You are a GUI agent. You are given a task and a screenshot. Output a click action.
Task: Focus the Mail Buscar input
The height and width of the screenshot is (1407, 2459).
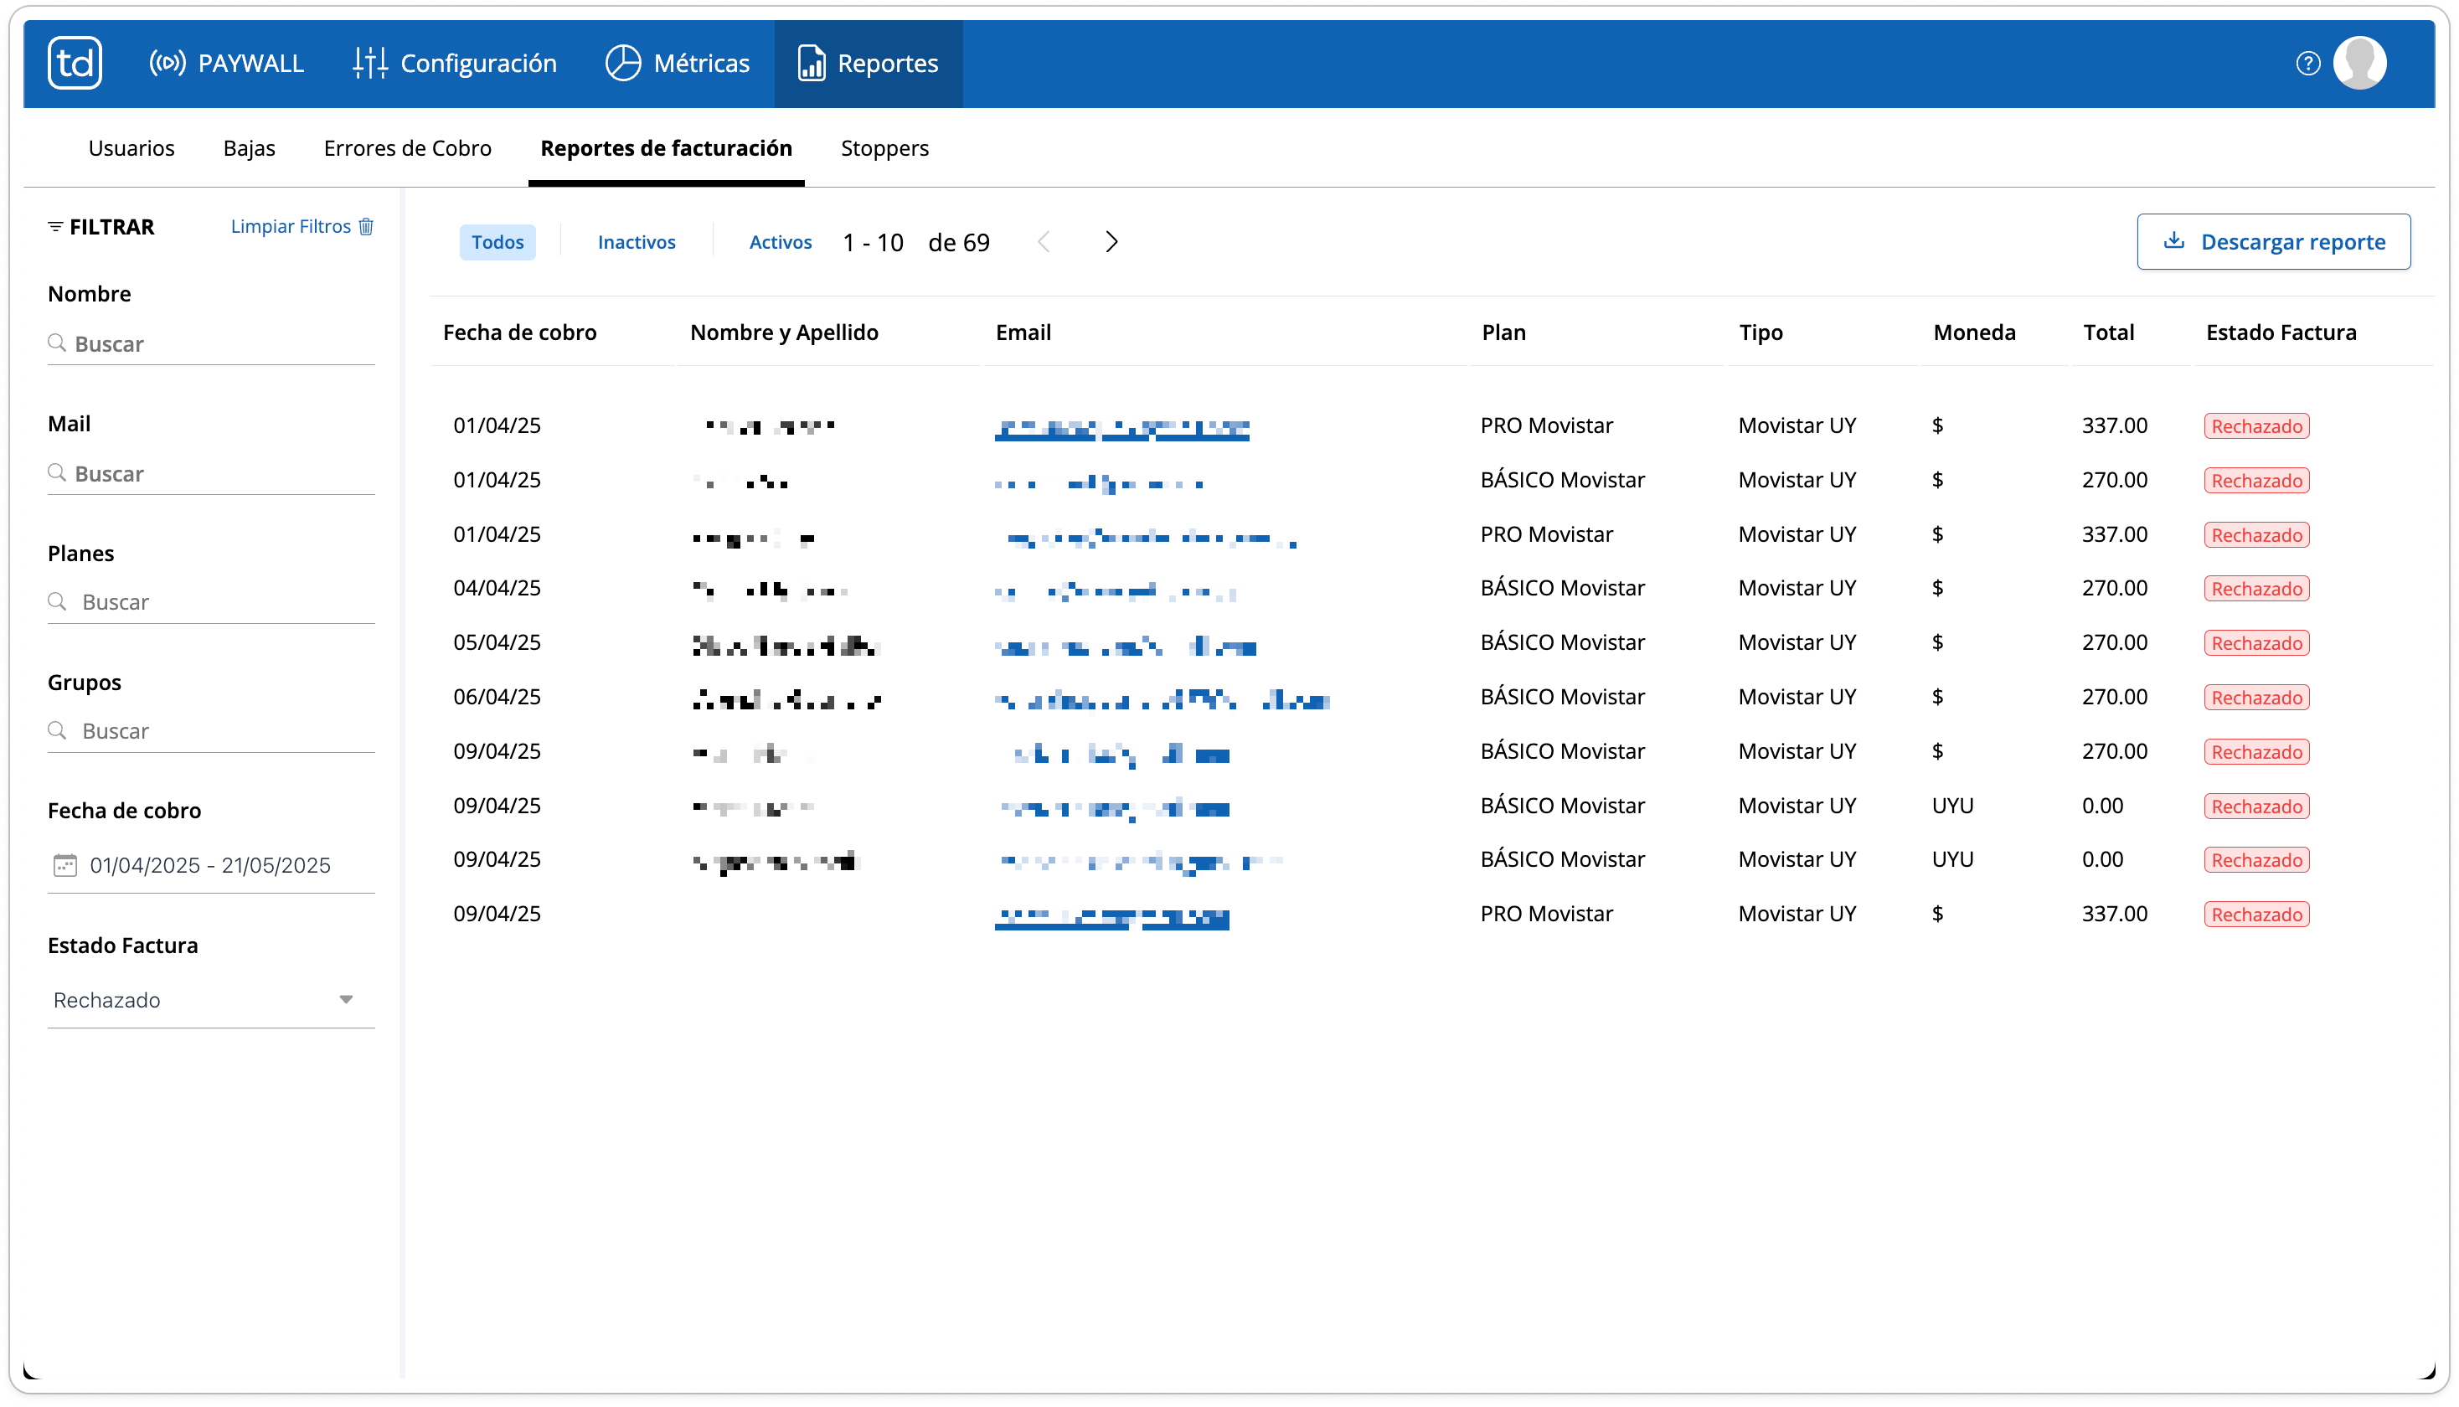pos(210,472)
